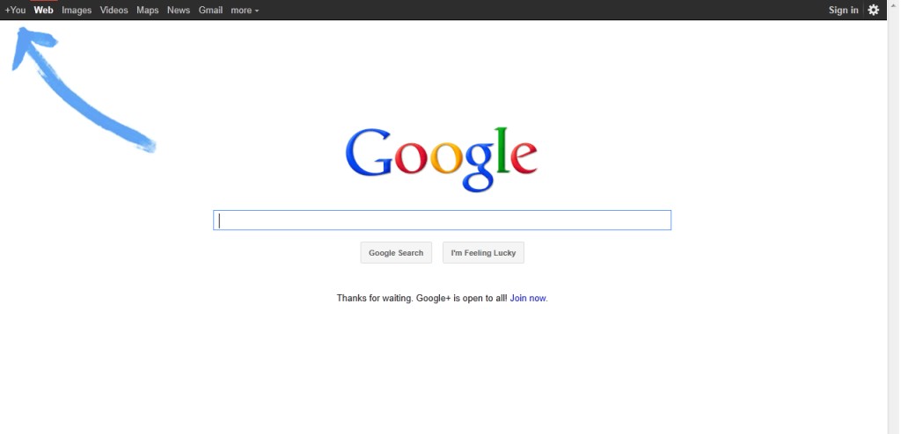
Task: Click the Google Search button
Action: pos(396,253)
